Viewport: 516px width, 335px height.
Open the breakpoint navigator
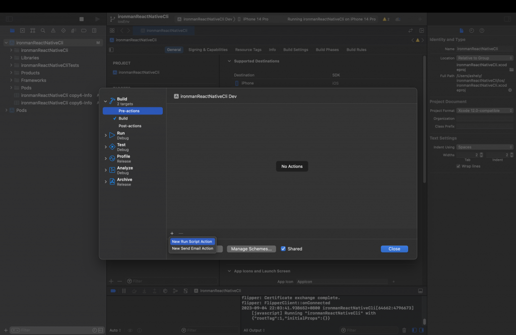click(x=84, y=31)
